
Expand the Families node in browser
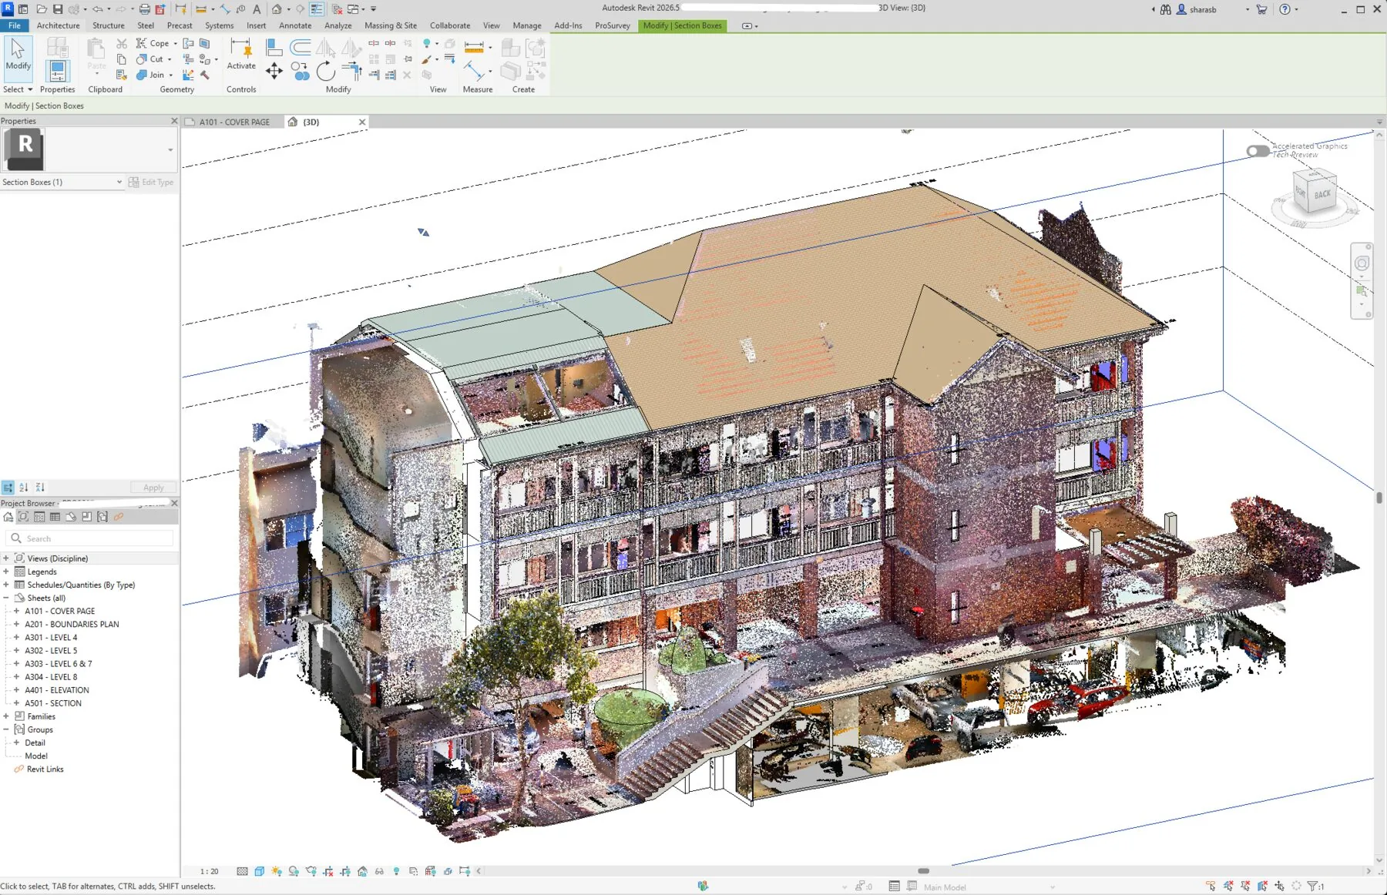(6, 716)
